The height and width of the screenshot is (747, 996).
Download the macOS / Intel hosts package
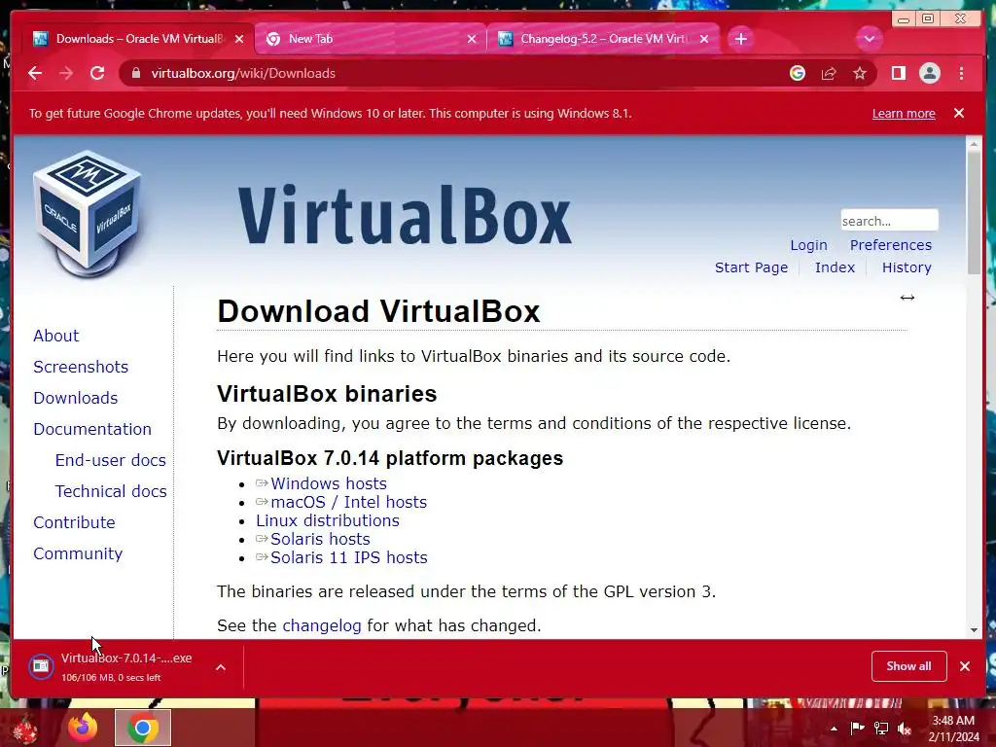pos(349,503)
